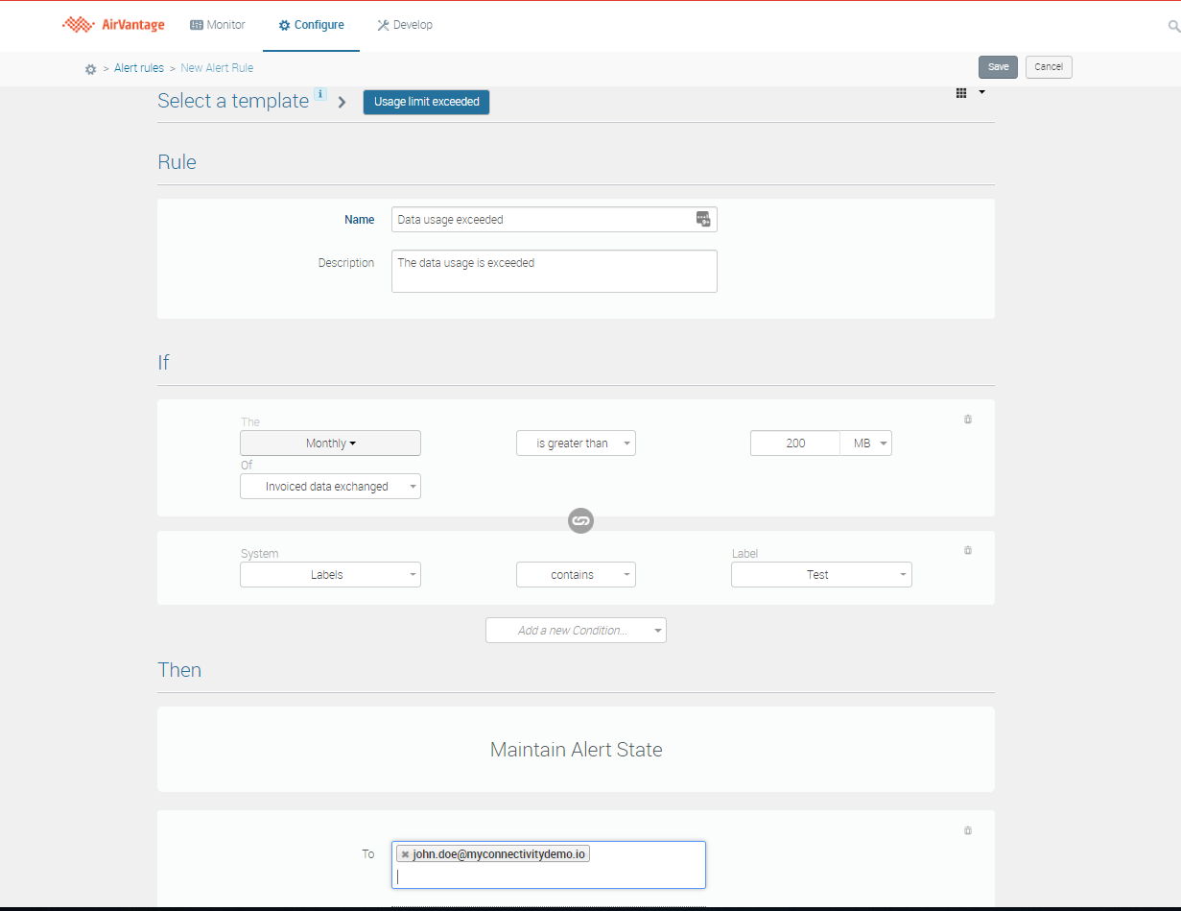Toggle the link operator between conditions
1181x911 pixels.
pos(580,520)
